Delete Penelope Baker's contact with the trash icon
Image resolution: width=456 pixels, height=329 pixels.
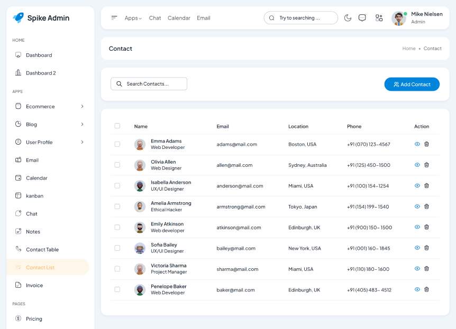[x=427, y=289]
